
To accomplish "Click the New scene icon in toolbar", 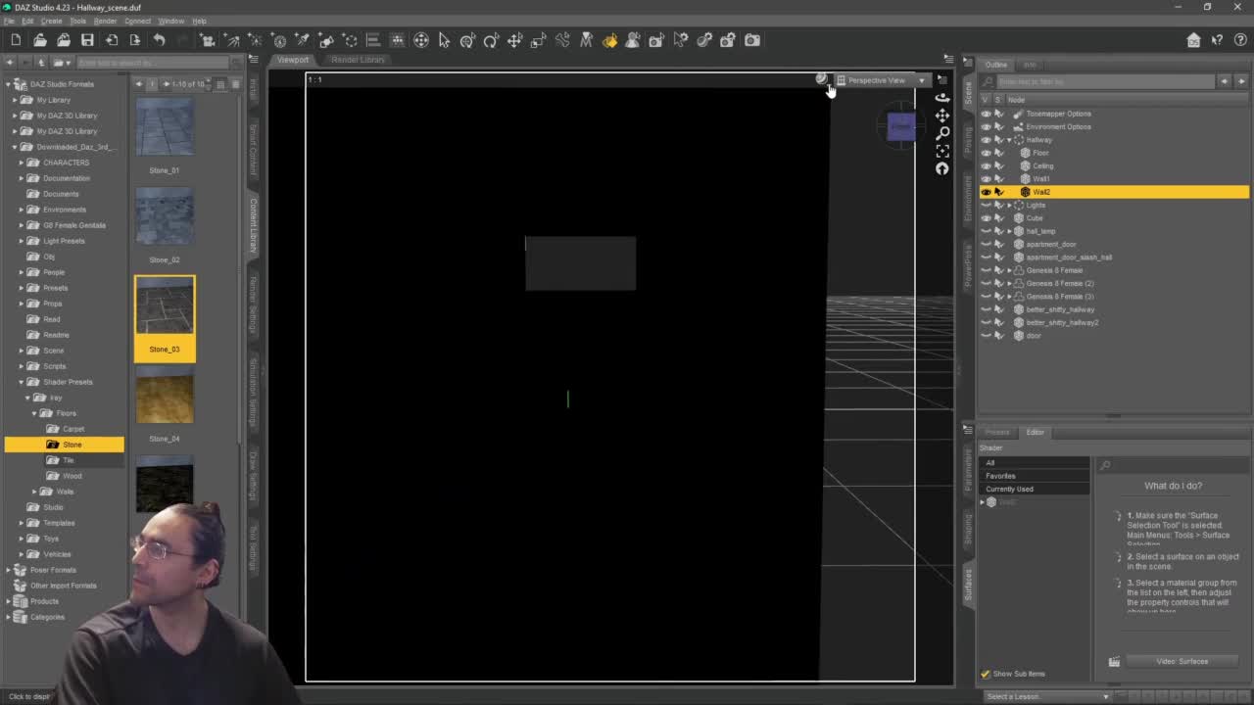I will tap(16, 40).
